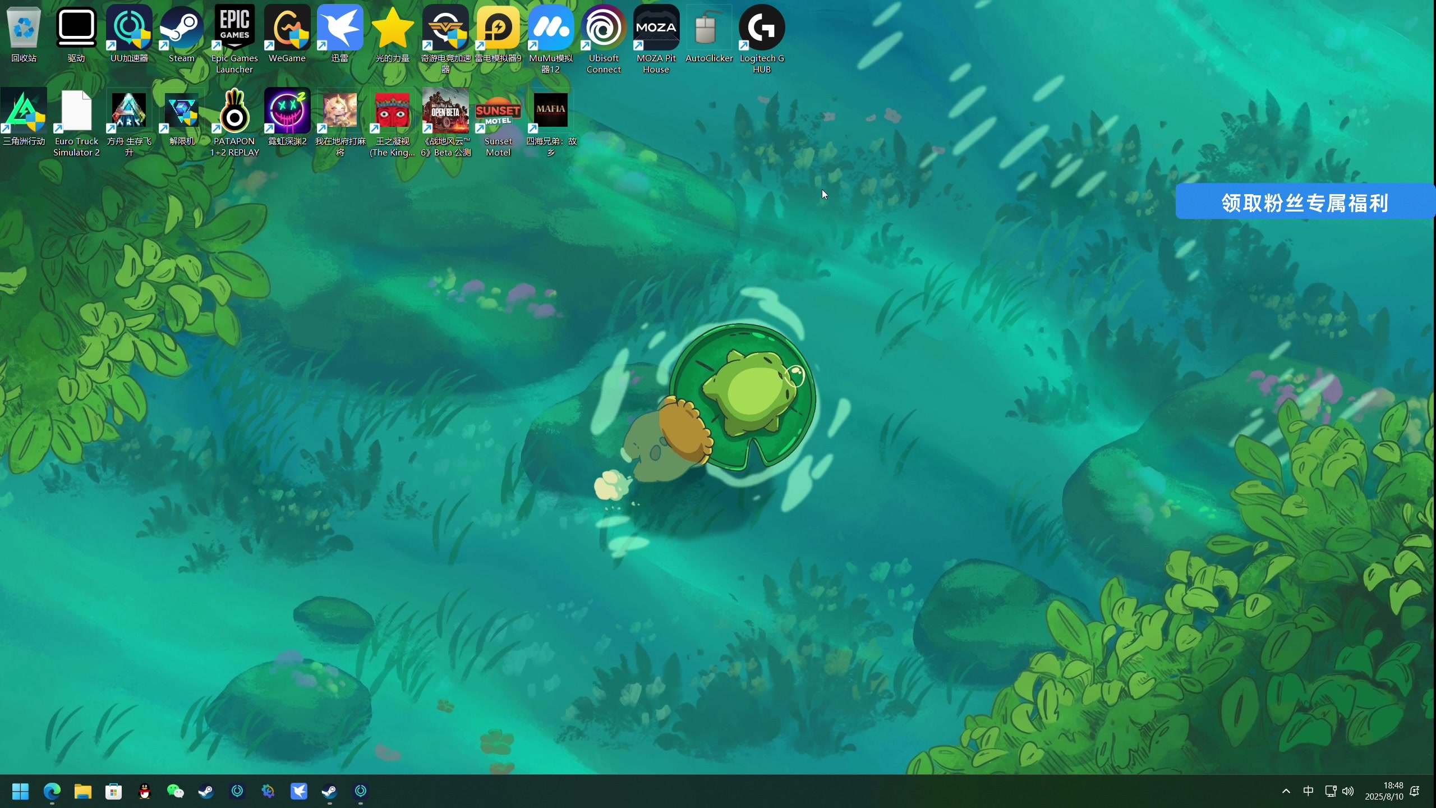Select the 雷电模拟器9 desktop shortcut

tap(498, 35)
